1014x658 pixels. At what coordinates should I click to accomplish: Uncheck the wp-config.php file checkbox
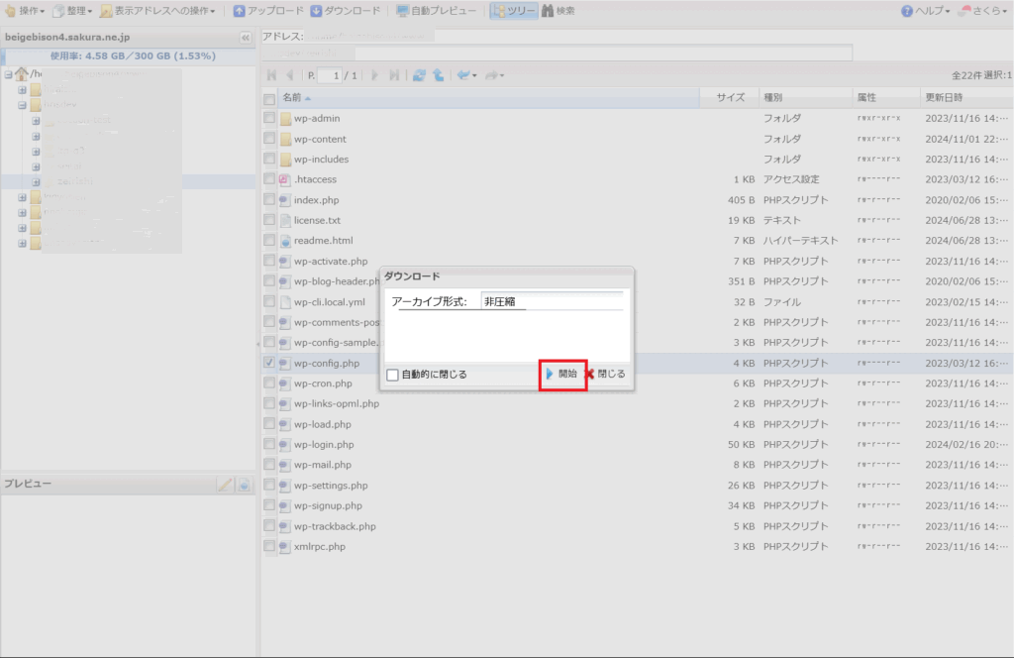[269, 363]
